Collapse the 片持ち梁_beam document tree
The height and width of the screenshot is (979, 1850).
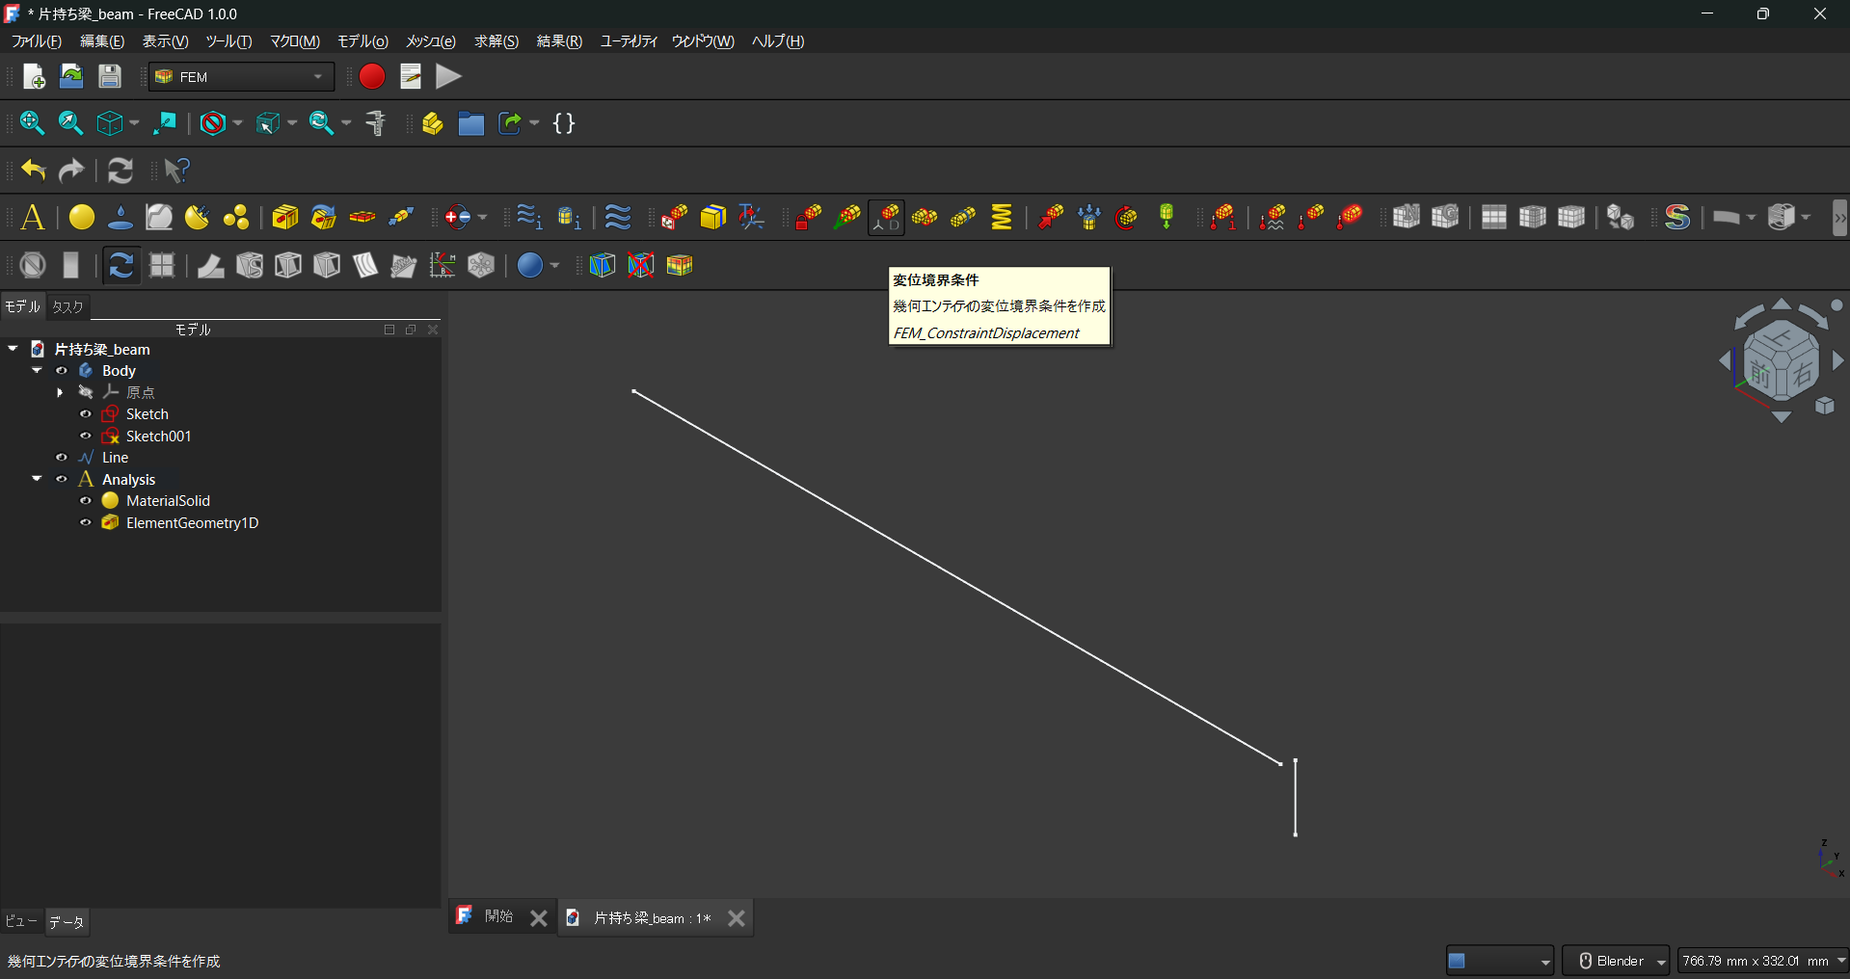coord(13,349)
